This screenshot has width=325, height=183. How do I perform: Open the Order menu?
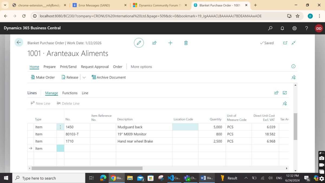click(x=118, y=67)
